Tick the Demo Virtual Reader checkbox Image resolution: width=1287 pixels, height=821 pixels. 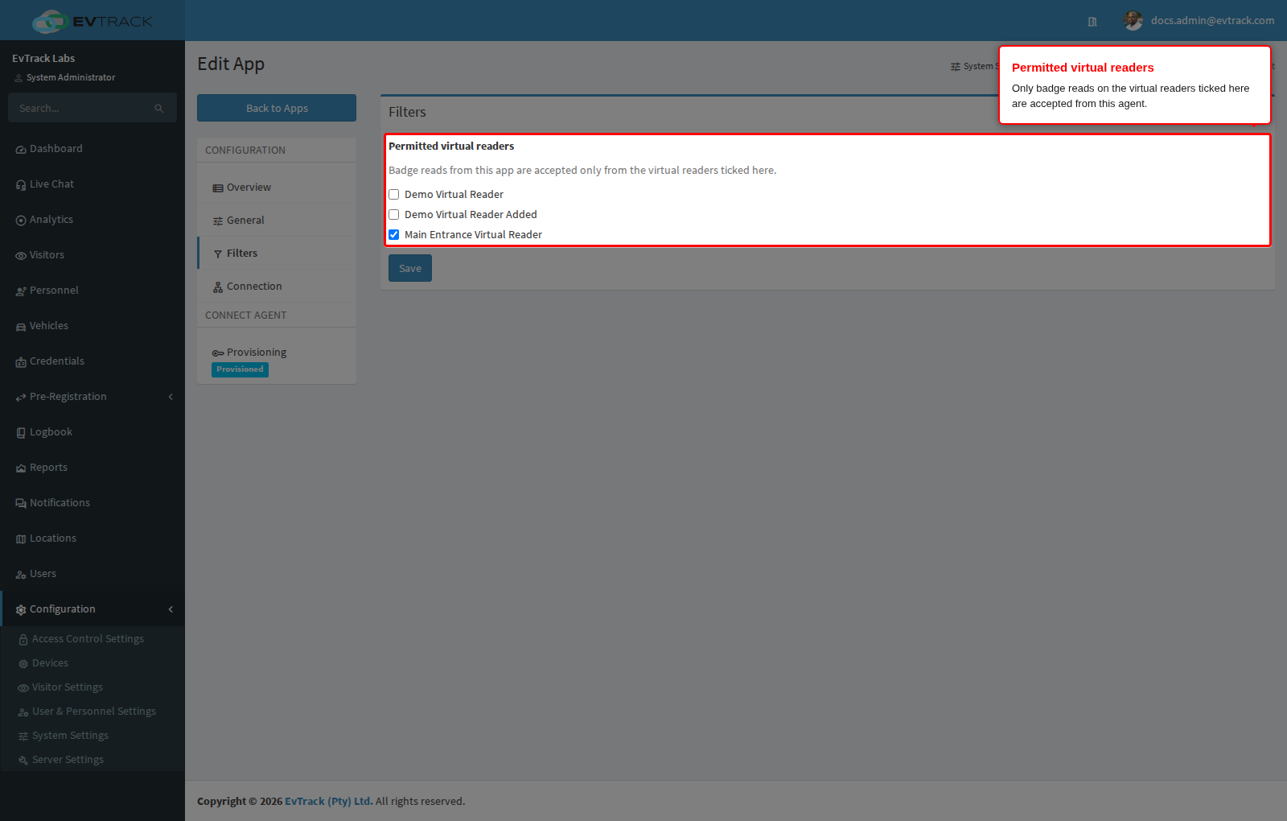click(394, 195)
